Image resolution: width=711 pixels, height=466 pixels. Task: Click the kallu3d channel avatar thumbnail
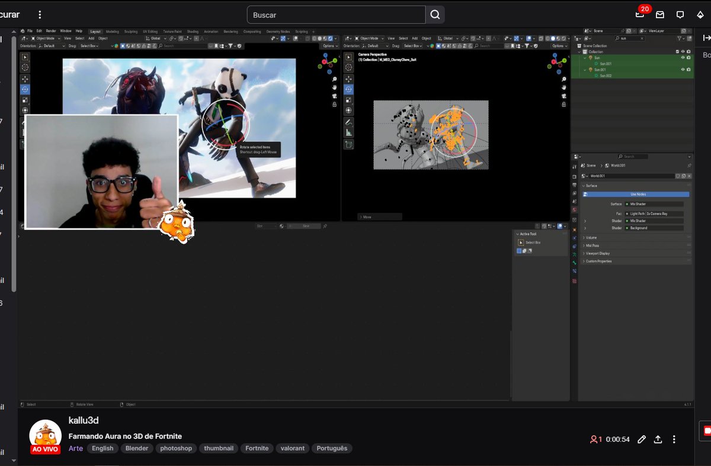(46, 436)
